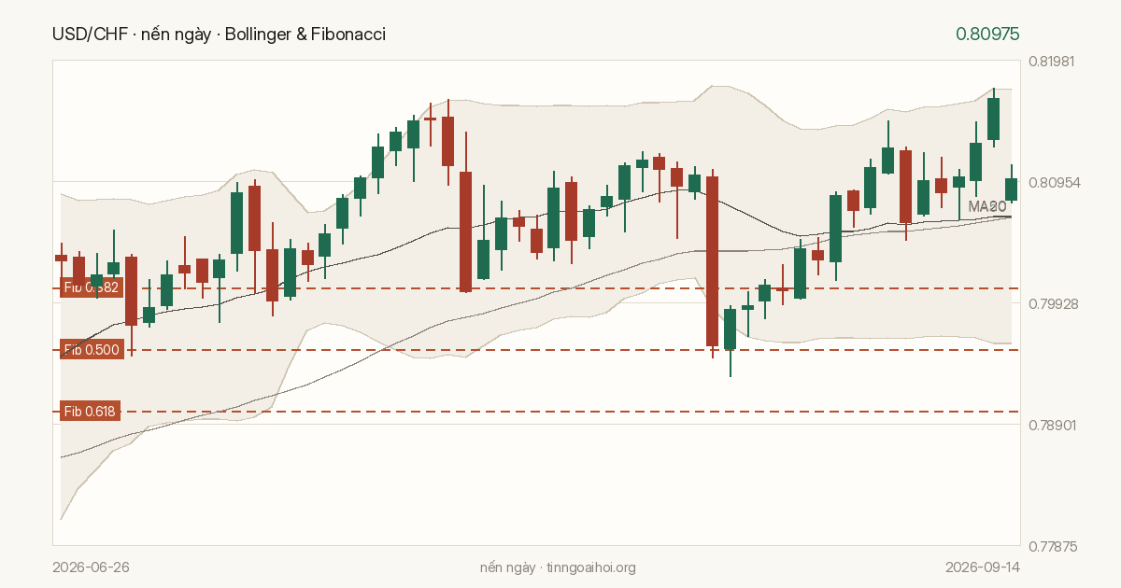Click the 2026-09-14 end date label

tap(982, 567)
